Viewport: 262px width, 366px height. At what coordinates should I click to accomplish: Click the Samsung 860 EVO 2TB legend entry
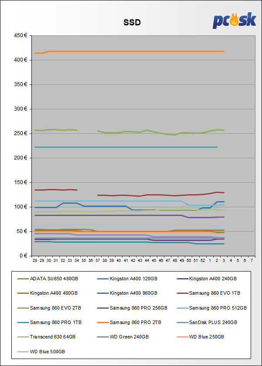tap(49, 308)
